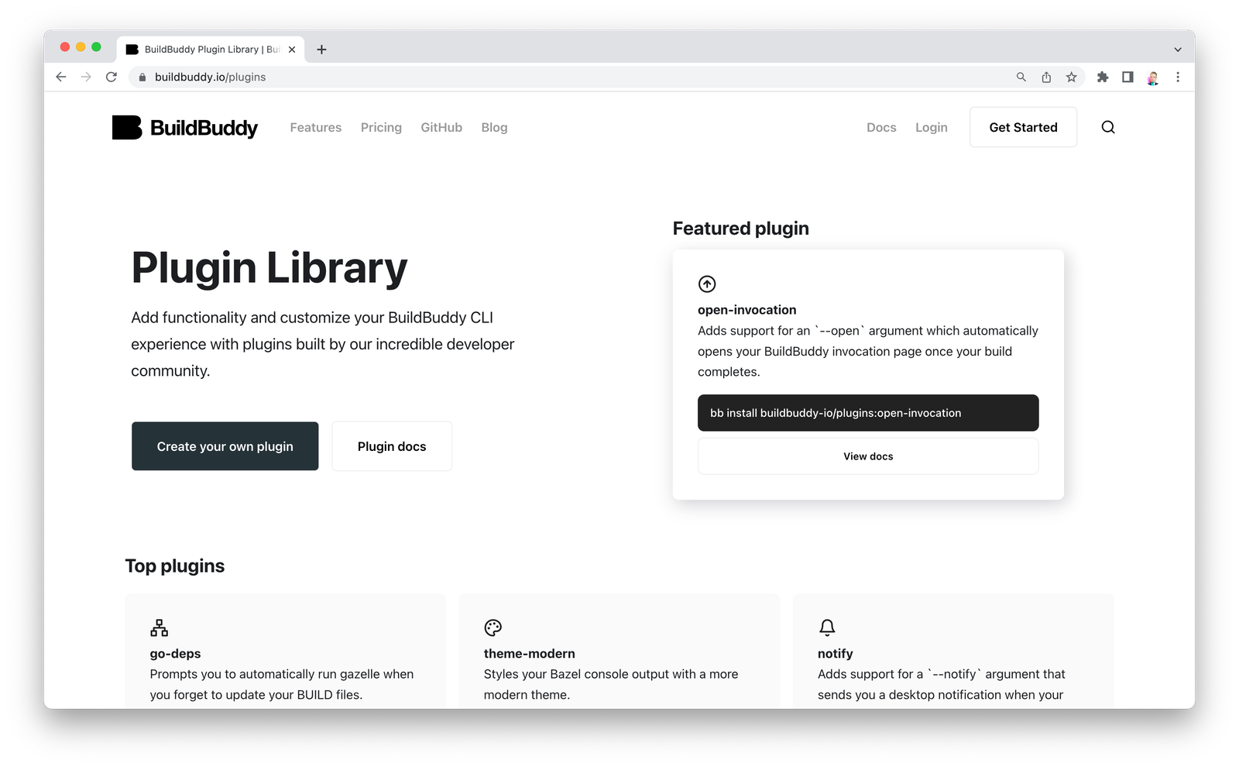Click the address bar lock icon
The width and height of the screenshot is (1239, 767).
point(142,77)
